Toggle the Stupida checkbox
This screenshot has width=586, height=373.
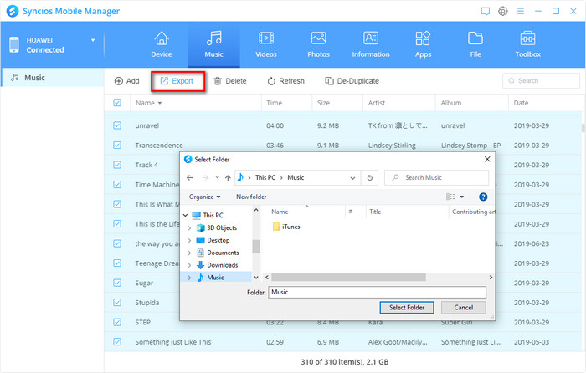click(x=117, y=303)
